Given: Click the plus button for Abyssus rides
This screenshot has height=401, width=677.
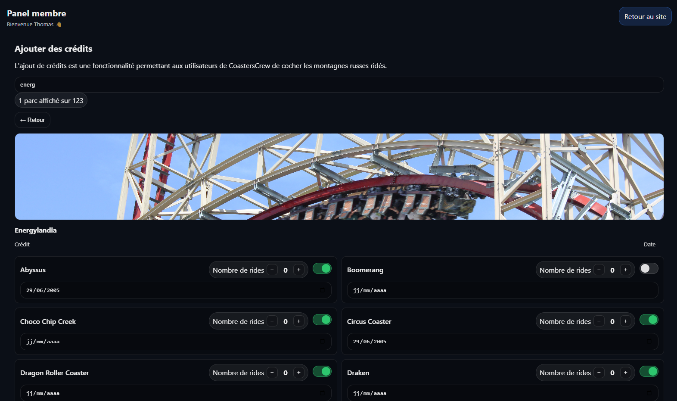Looking at the screenshot, I should [298, 270].
